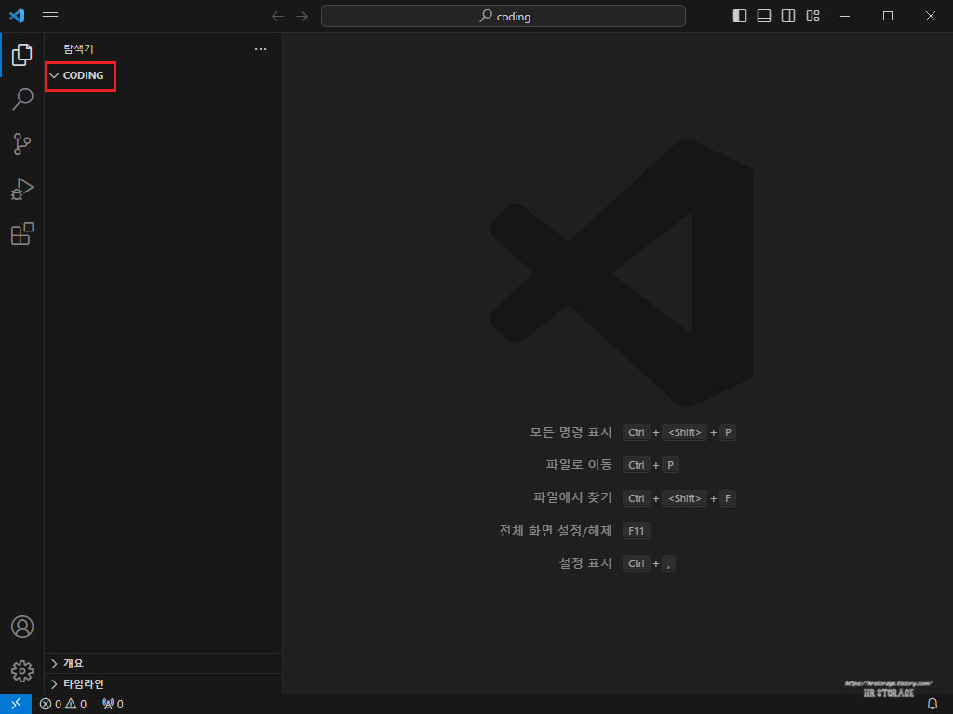Screen dimensions: 953x714
Task: Go back with the left arrow
Action: click(x=277, y=17)
